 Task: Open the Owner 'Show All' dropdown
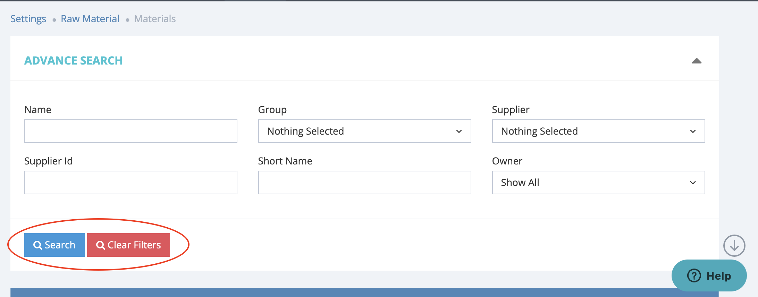tap(598, 183)
